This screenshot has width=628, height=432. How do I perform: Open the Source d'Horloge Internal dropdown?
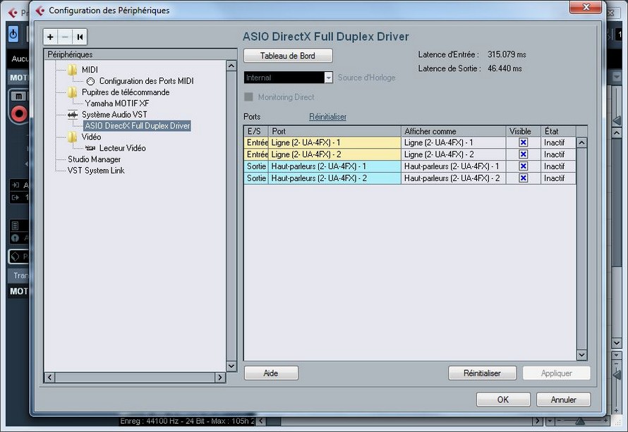coord(328,78)
